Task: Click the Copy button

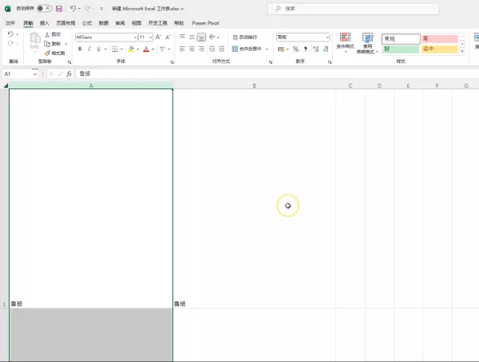Action: 53,44
